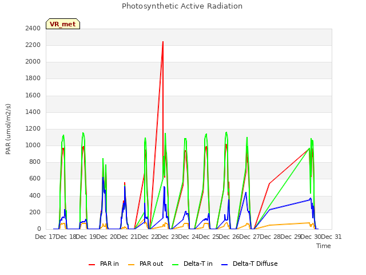Click the 200 y-axis tick label

coord(35,212)
